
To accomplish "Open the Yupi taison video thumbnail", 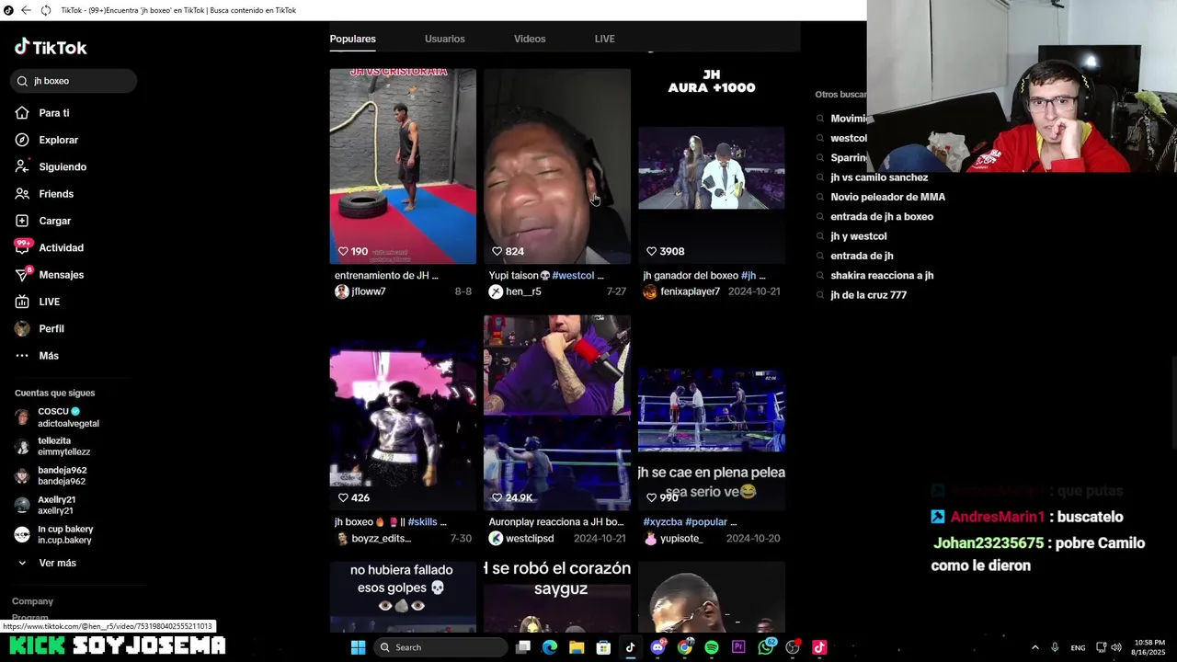I will (557, 166).
